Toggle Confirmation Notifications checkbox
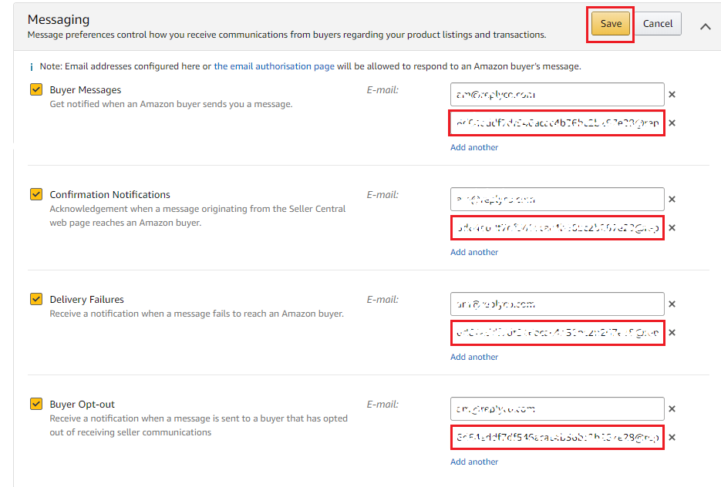This screenshot has width=721, height=487. 36,194
